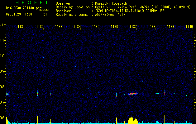This screenshot has height=124, width=196.
Task: Click the 0.8 frequency axis label
Action: (x=3, y=87)
